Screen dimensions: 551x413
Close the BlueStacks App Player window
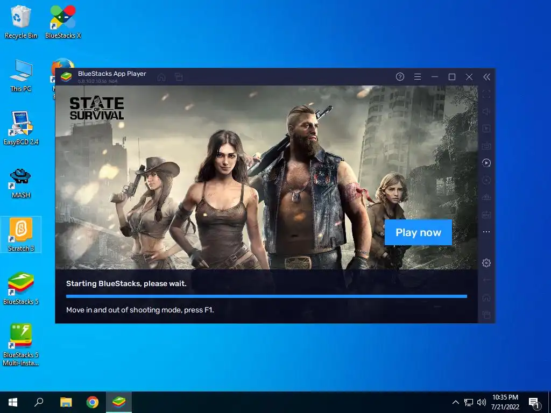[x=469, y=77]
